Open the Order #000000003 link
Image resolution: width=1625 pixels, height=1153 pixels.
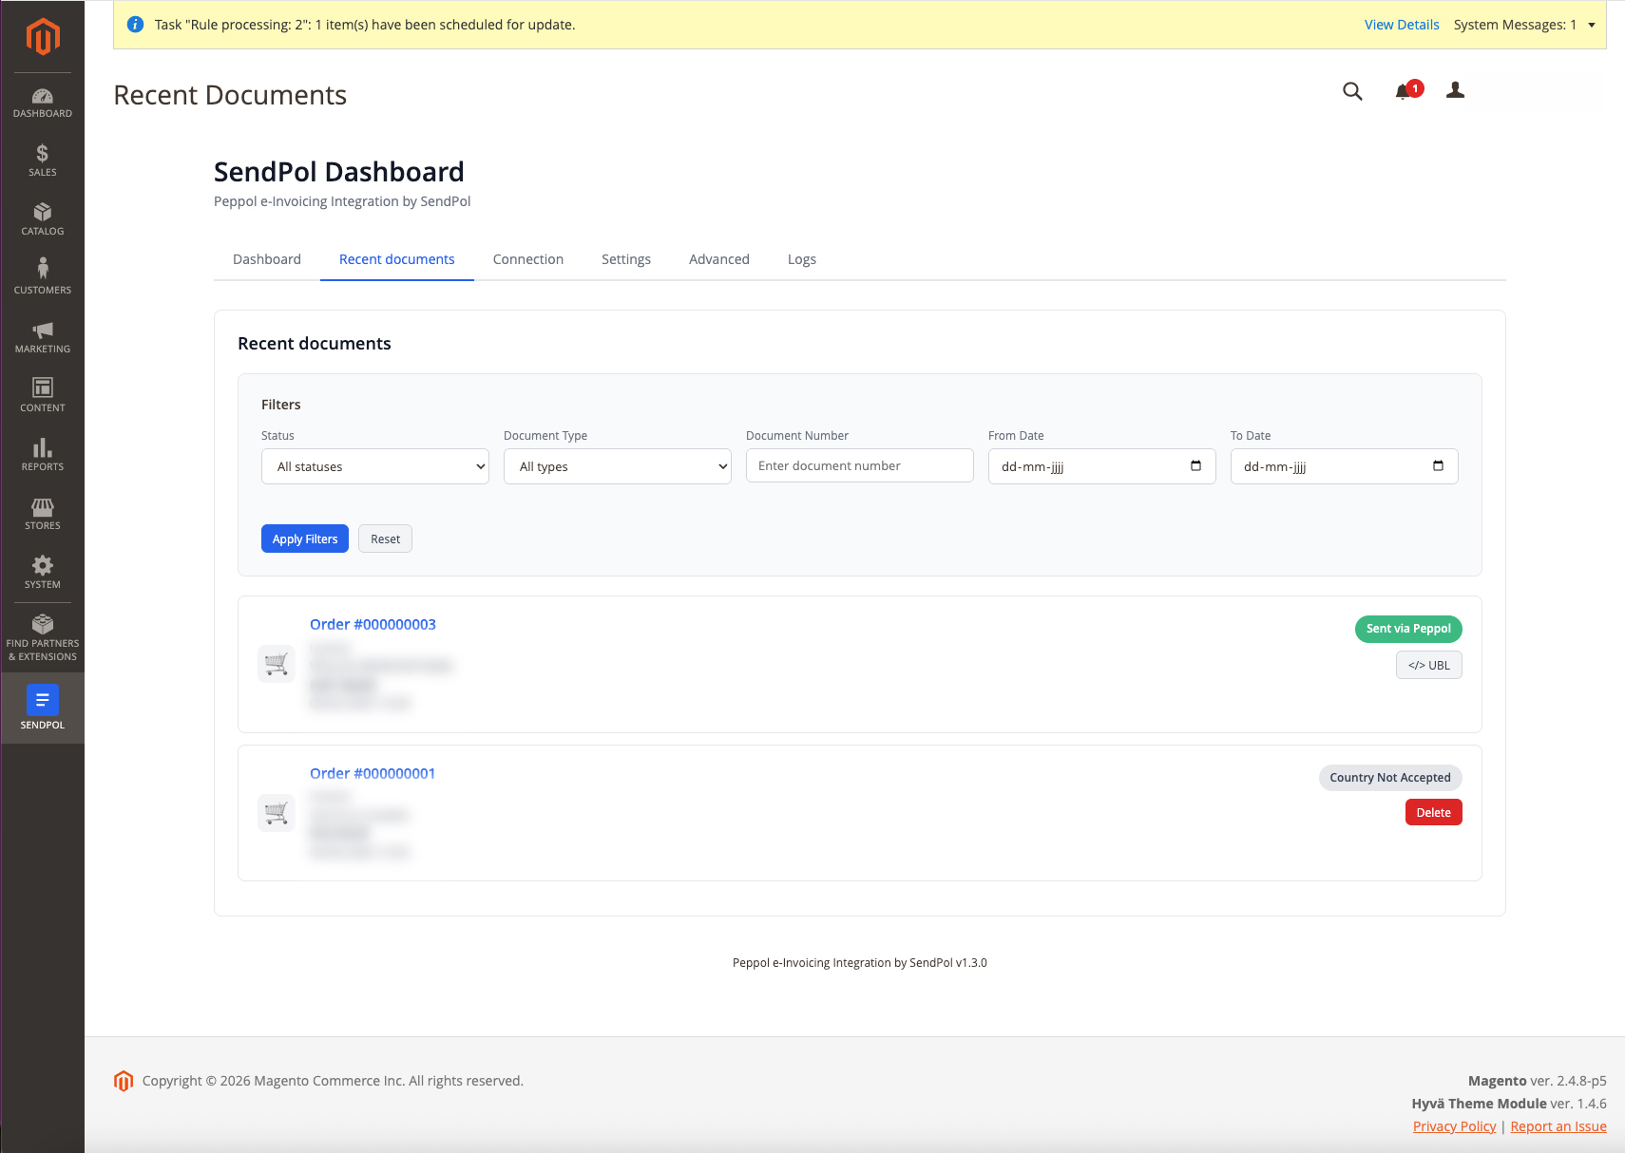373,624
